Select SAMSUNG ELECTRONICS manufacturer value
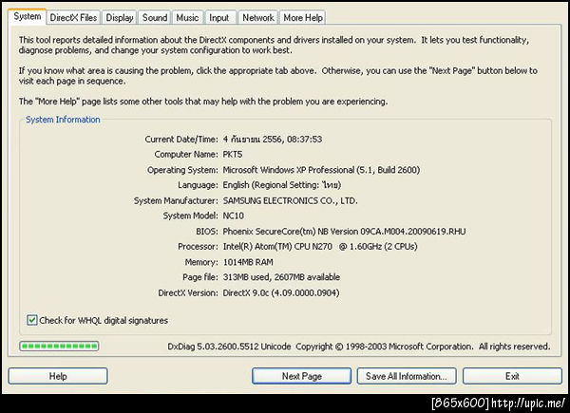Image resolution: width=570 pixels, height=413 pixels. 290,200
